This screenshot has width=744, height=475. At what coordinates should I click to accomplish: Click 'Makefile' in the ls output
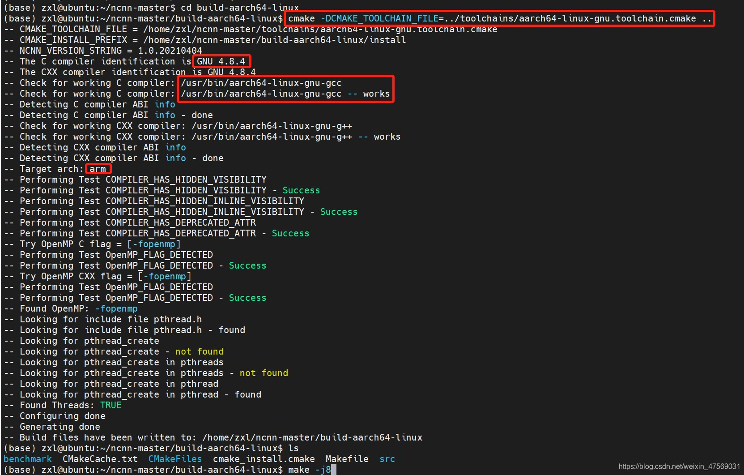pyautogui.click(x=347, y=459)
